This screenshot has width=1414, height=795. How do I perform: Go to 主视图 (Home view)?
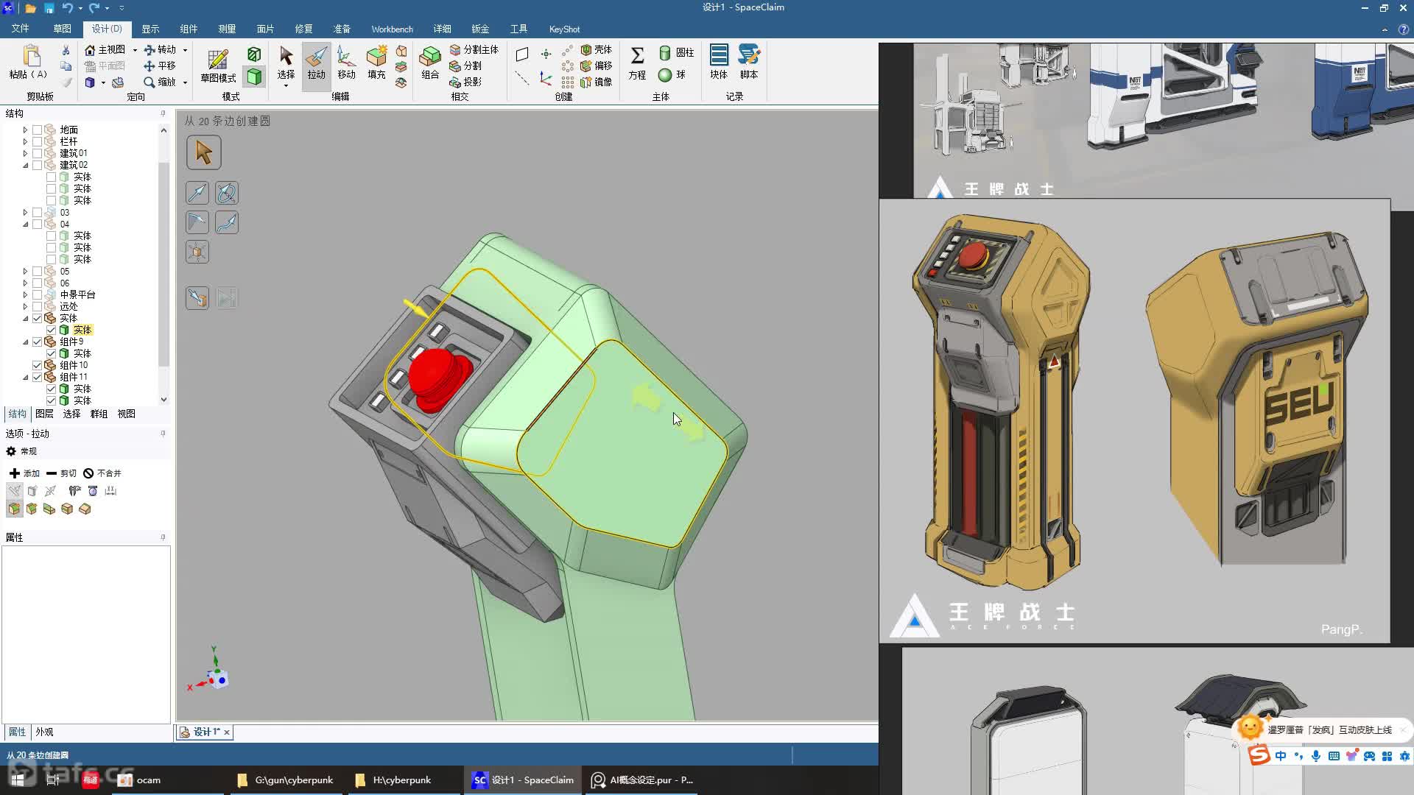(105, 49)
